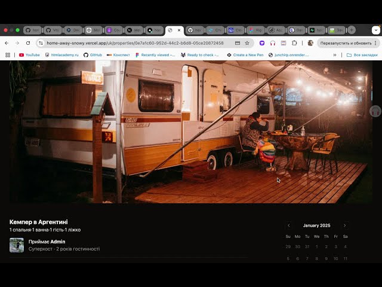The height and width of the screenshot is (287, 382).
Task: Open the Конспект bookmark
Action: point(118,55)
